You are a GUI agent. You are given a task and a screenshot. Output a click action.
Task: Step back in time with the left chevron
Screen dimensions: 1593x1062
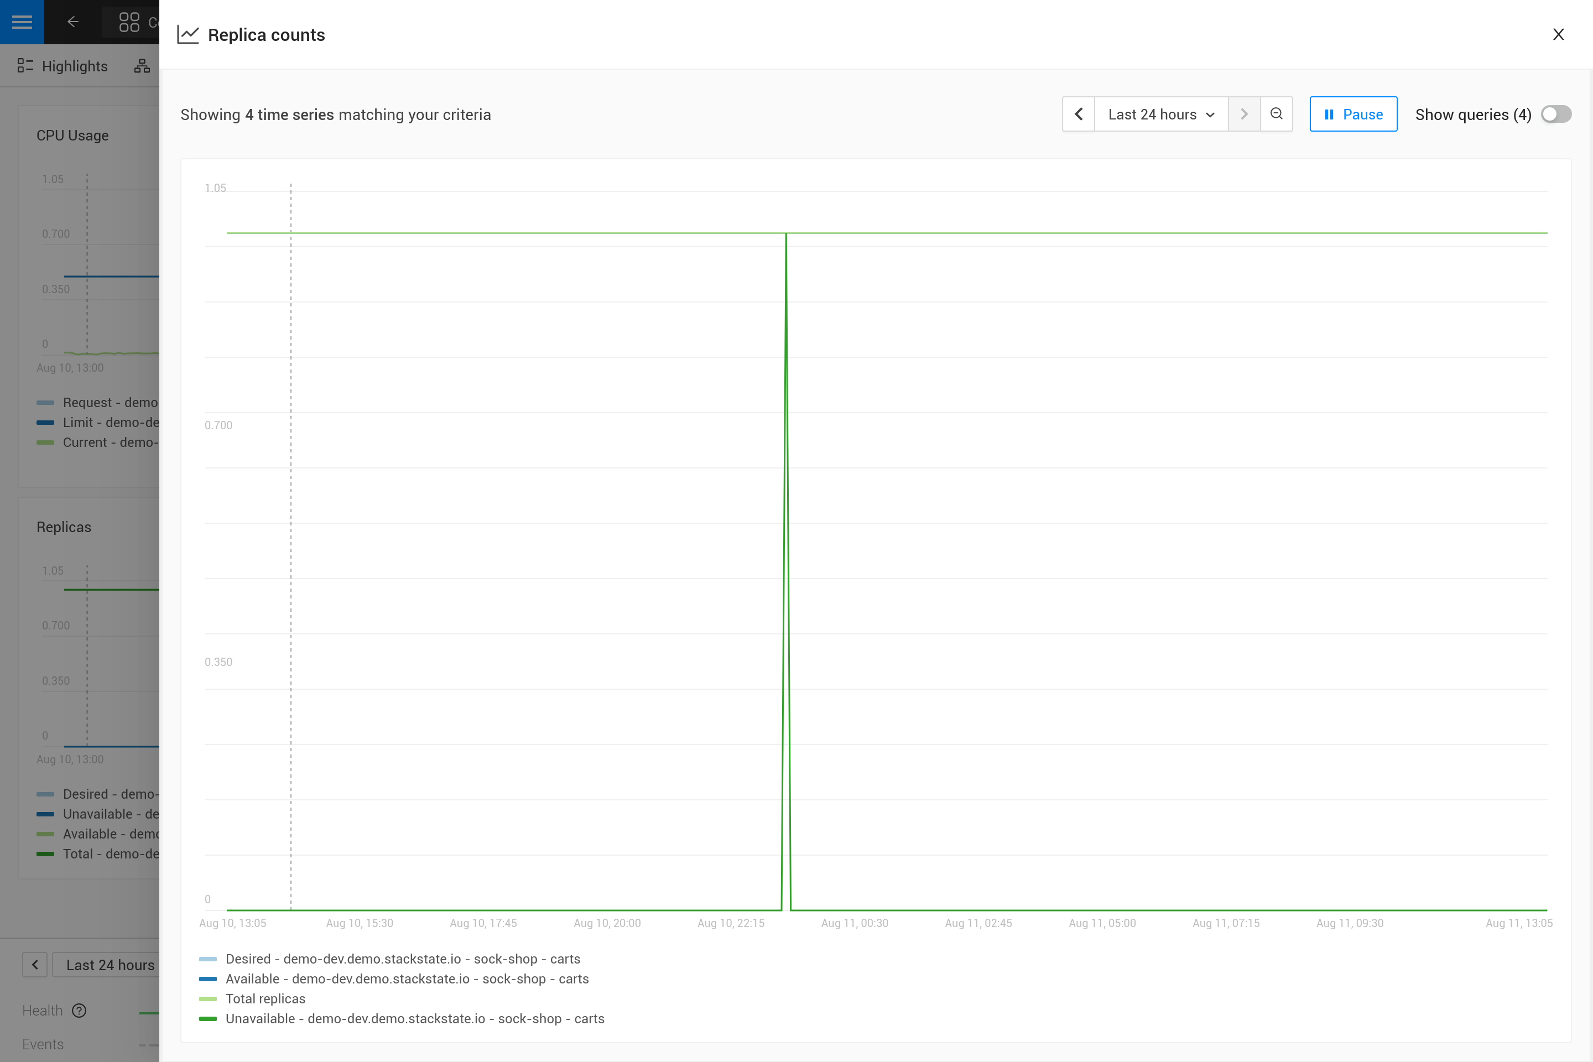tap(1078, 114)
